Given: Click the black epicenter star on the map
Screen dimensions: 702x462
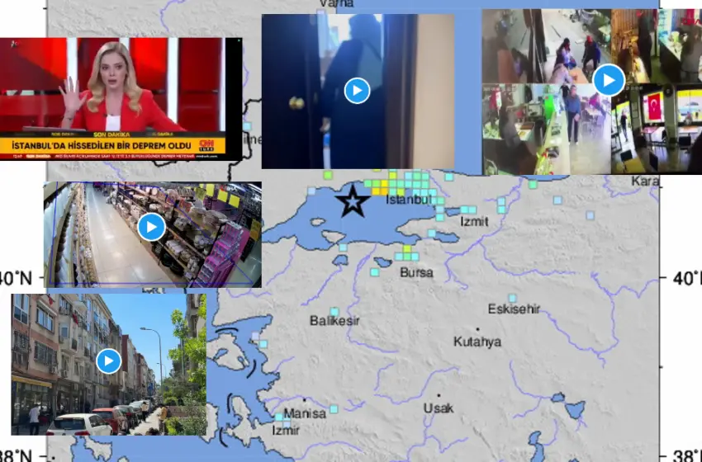Looking at the screenshot, I should pos(353,201).
